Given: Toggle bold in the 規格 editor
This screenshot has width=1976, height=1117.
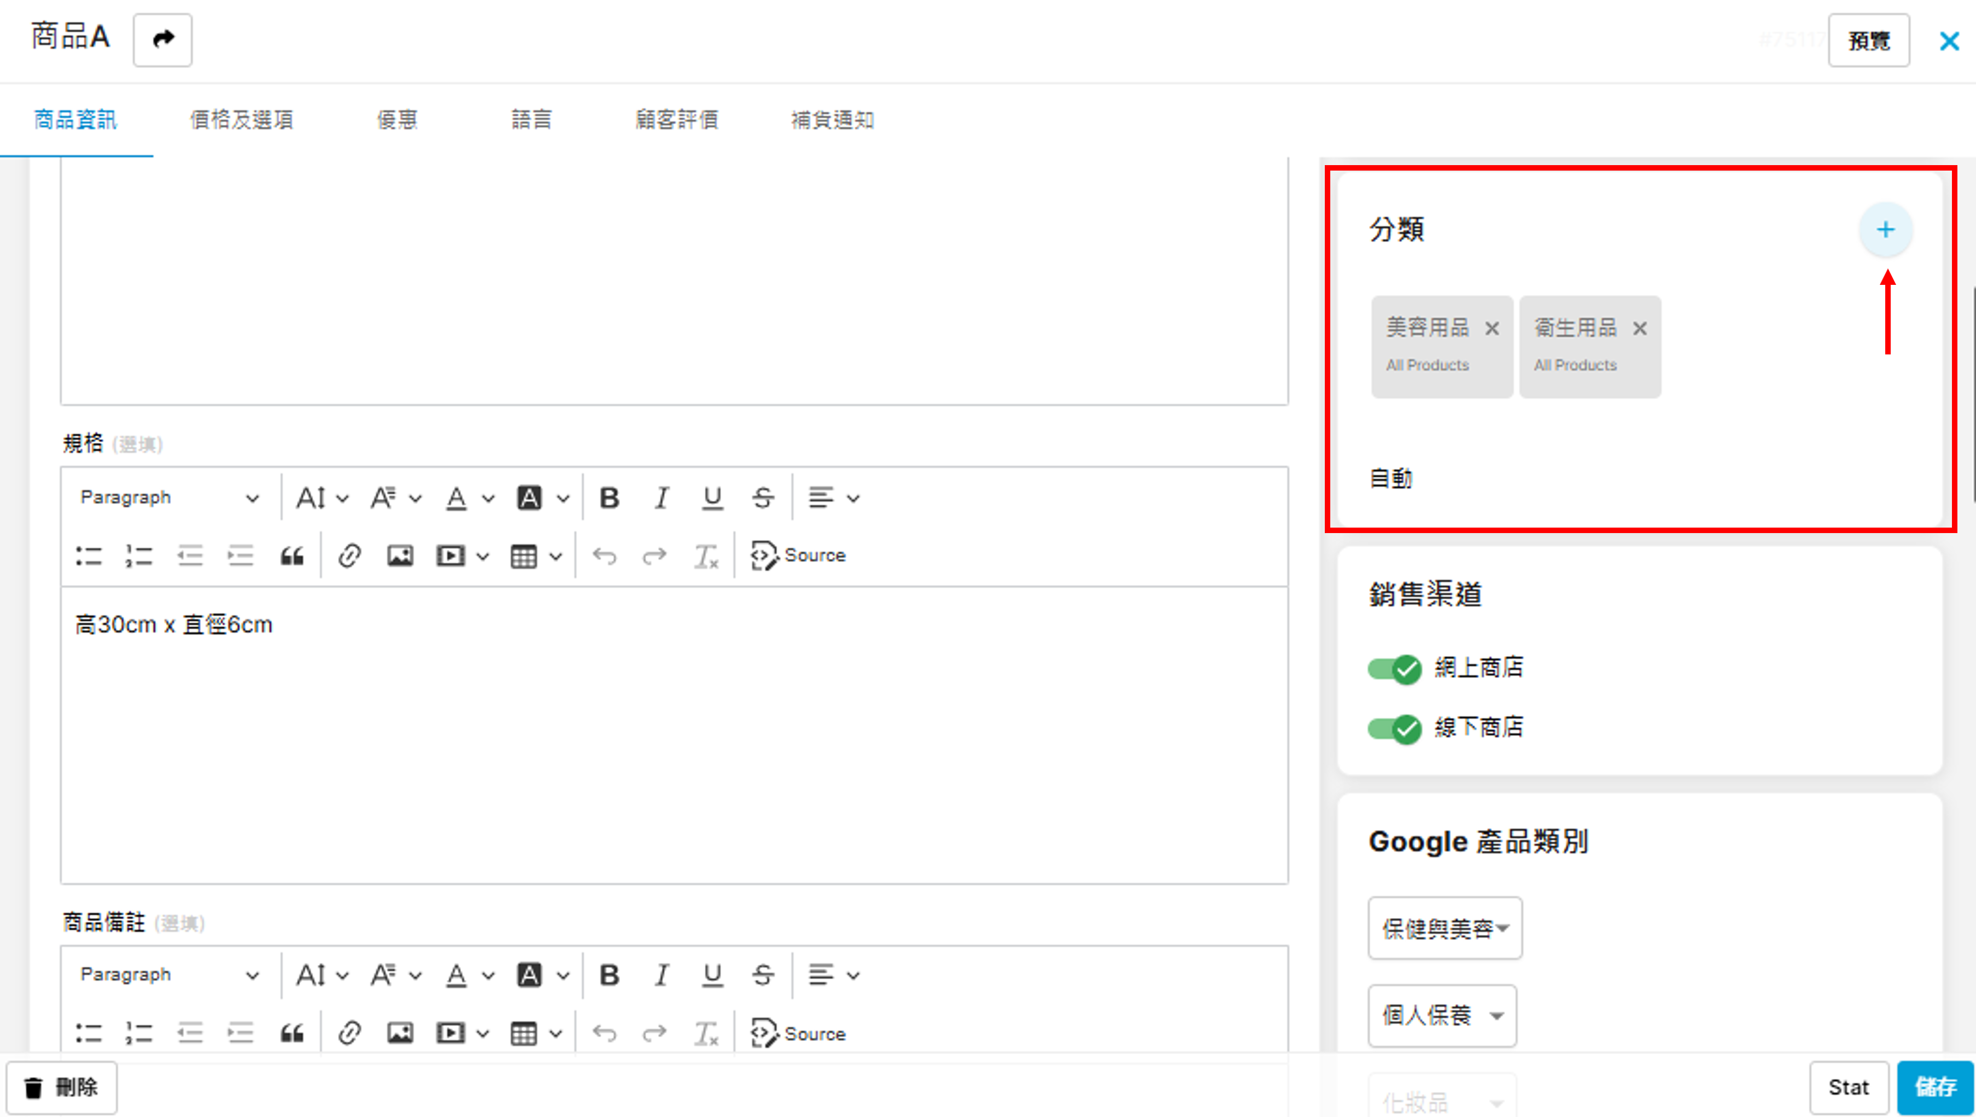Looking at the screenshot, I should [x=609, y=498].
